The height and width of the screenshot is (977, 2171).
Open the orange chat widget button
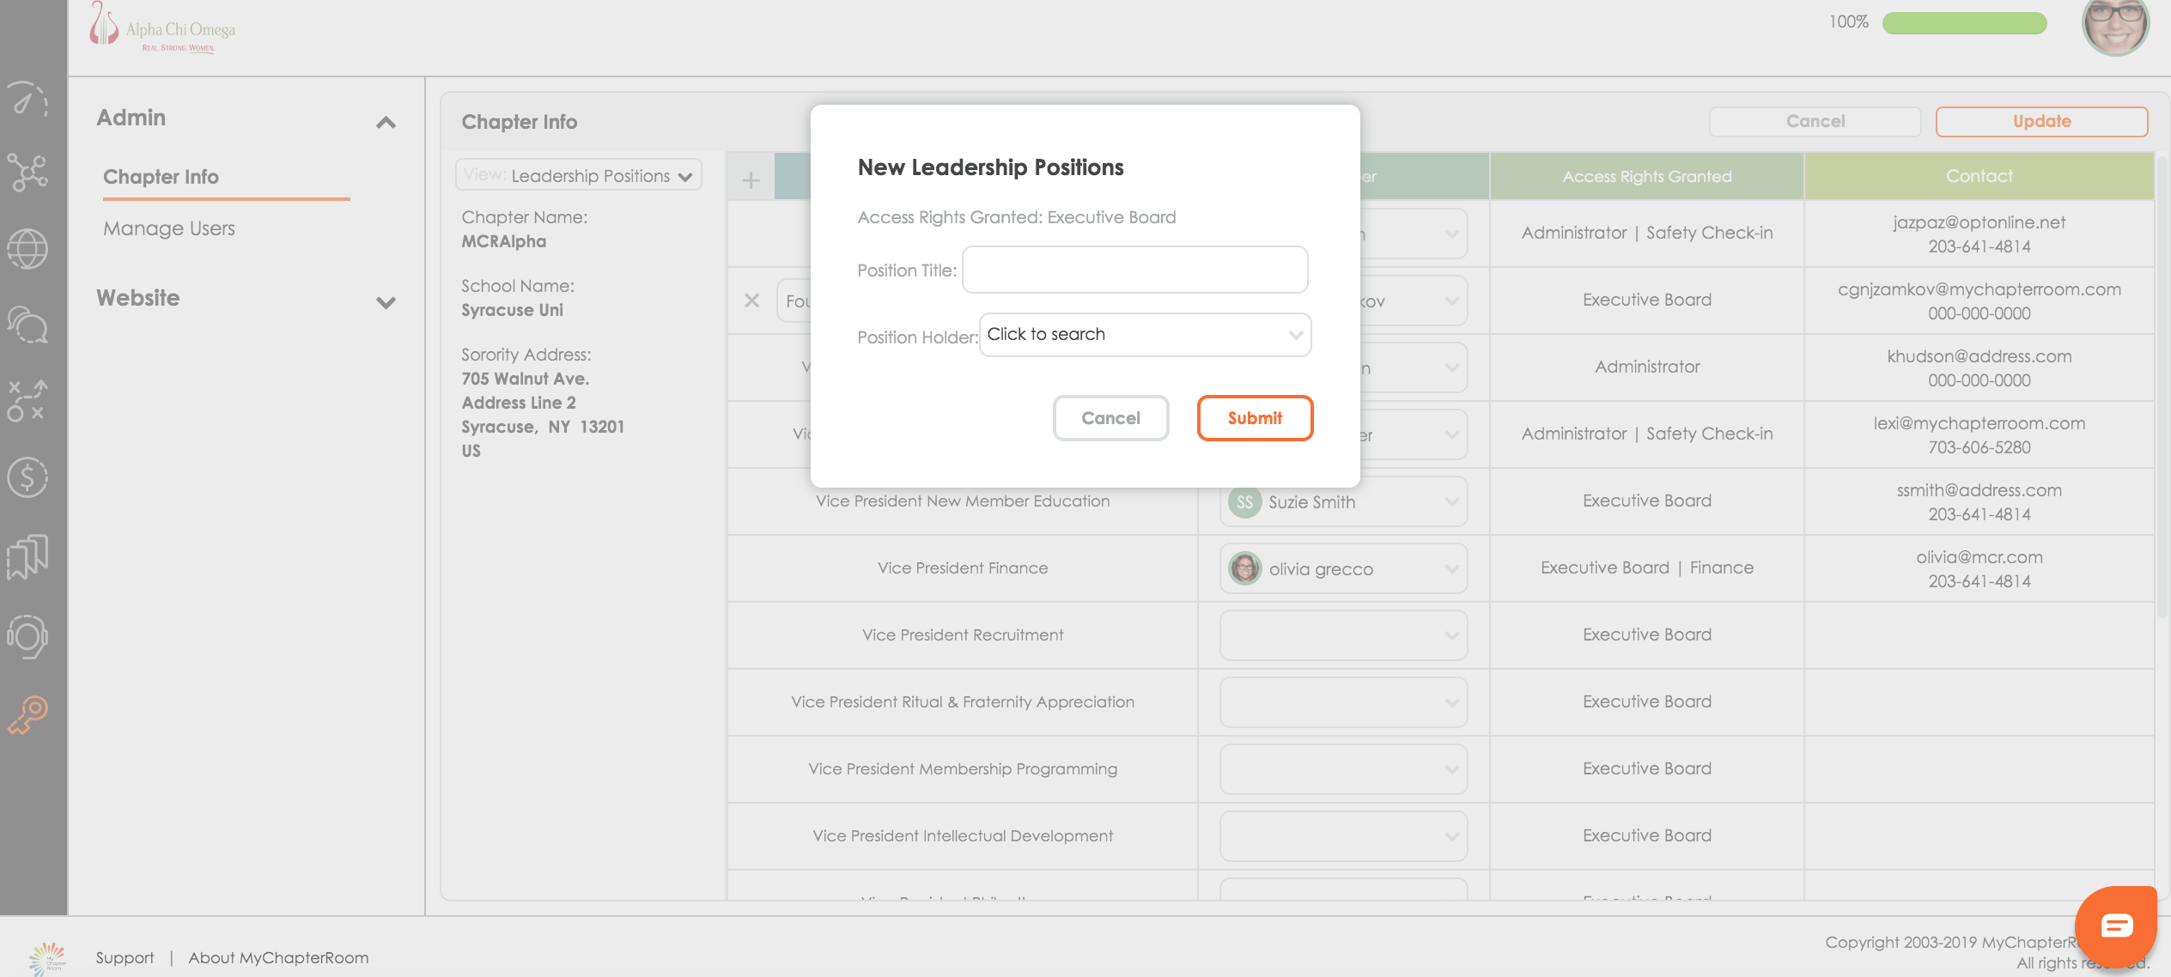coord(2116,925)
